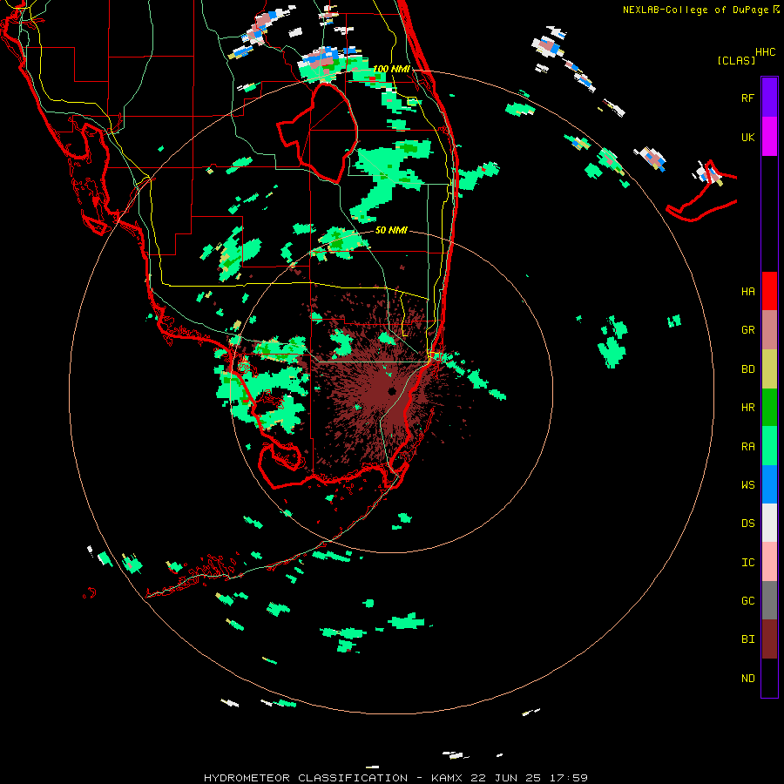
Task: Click the GC legend label
Action: tap(747, 601)
